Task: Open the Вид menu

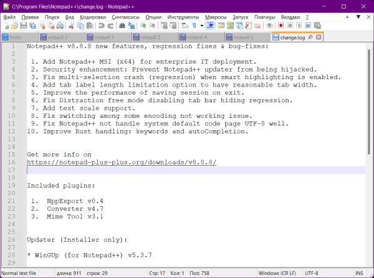Action: click(x=70, y=17)
